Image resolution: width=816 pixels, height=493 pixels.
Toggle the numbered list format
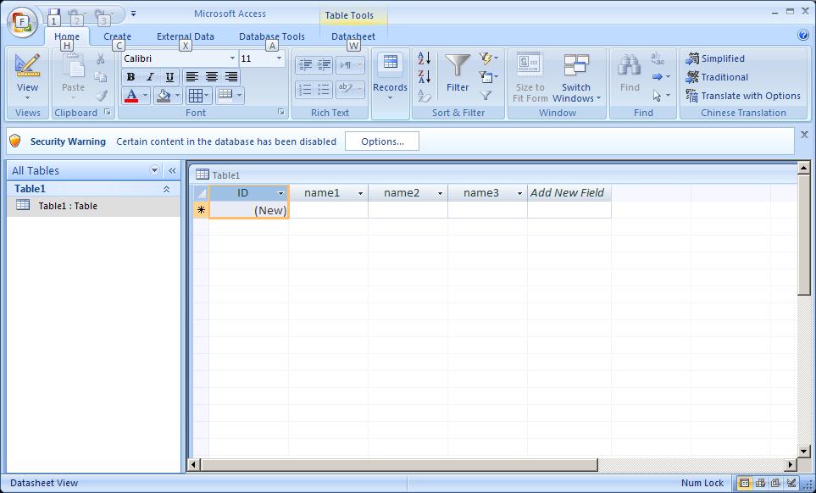[305, 89]
